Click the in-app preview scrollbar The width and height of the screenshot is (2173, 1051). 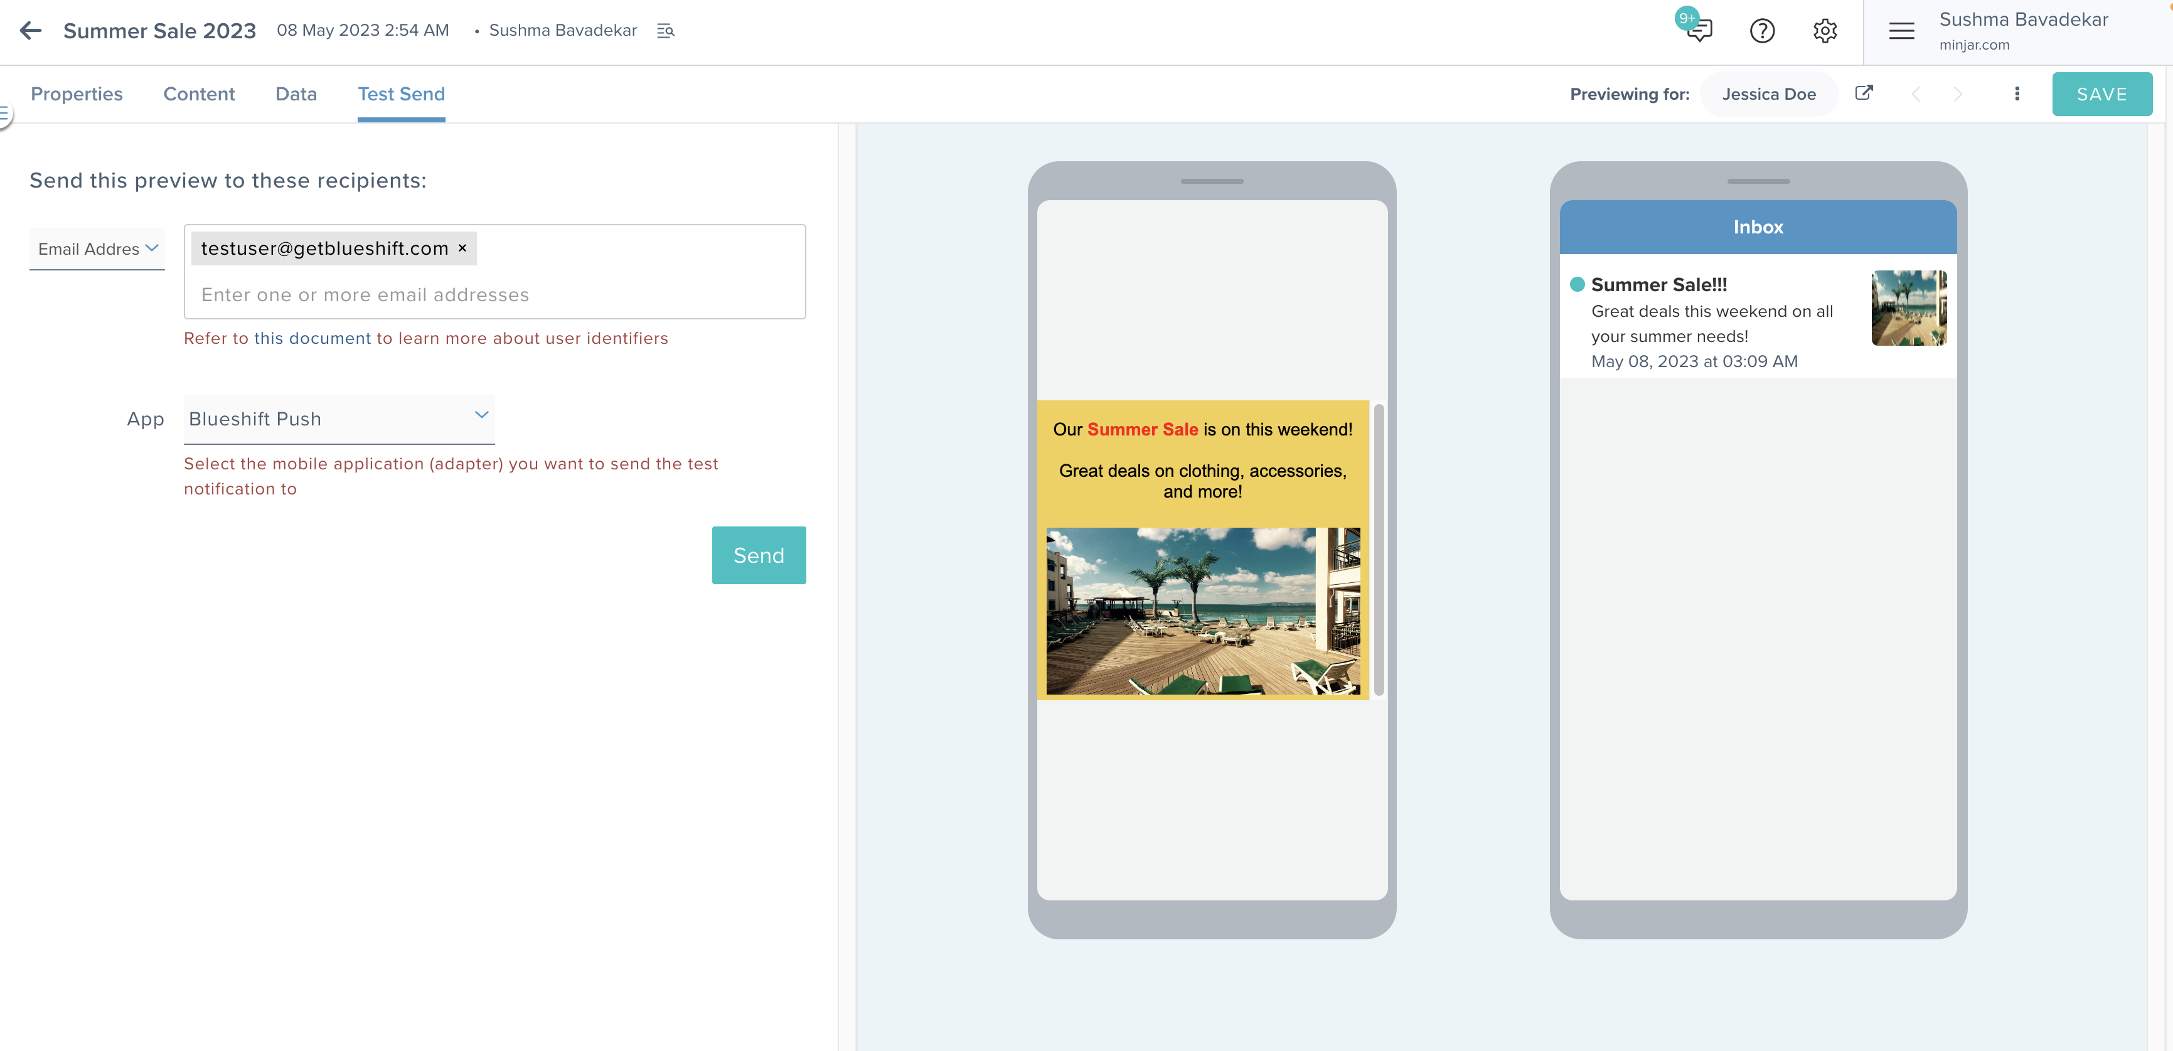pyautogui.click(x=1379, y=550)
